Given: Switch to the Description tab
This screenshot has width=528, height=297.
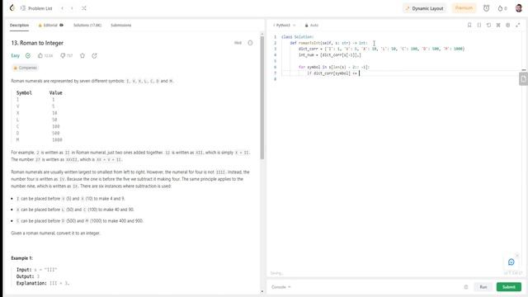Looking at the screenshot, I should pyautogui.click(x=19, y=26).
